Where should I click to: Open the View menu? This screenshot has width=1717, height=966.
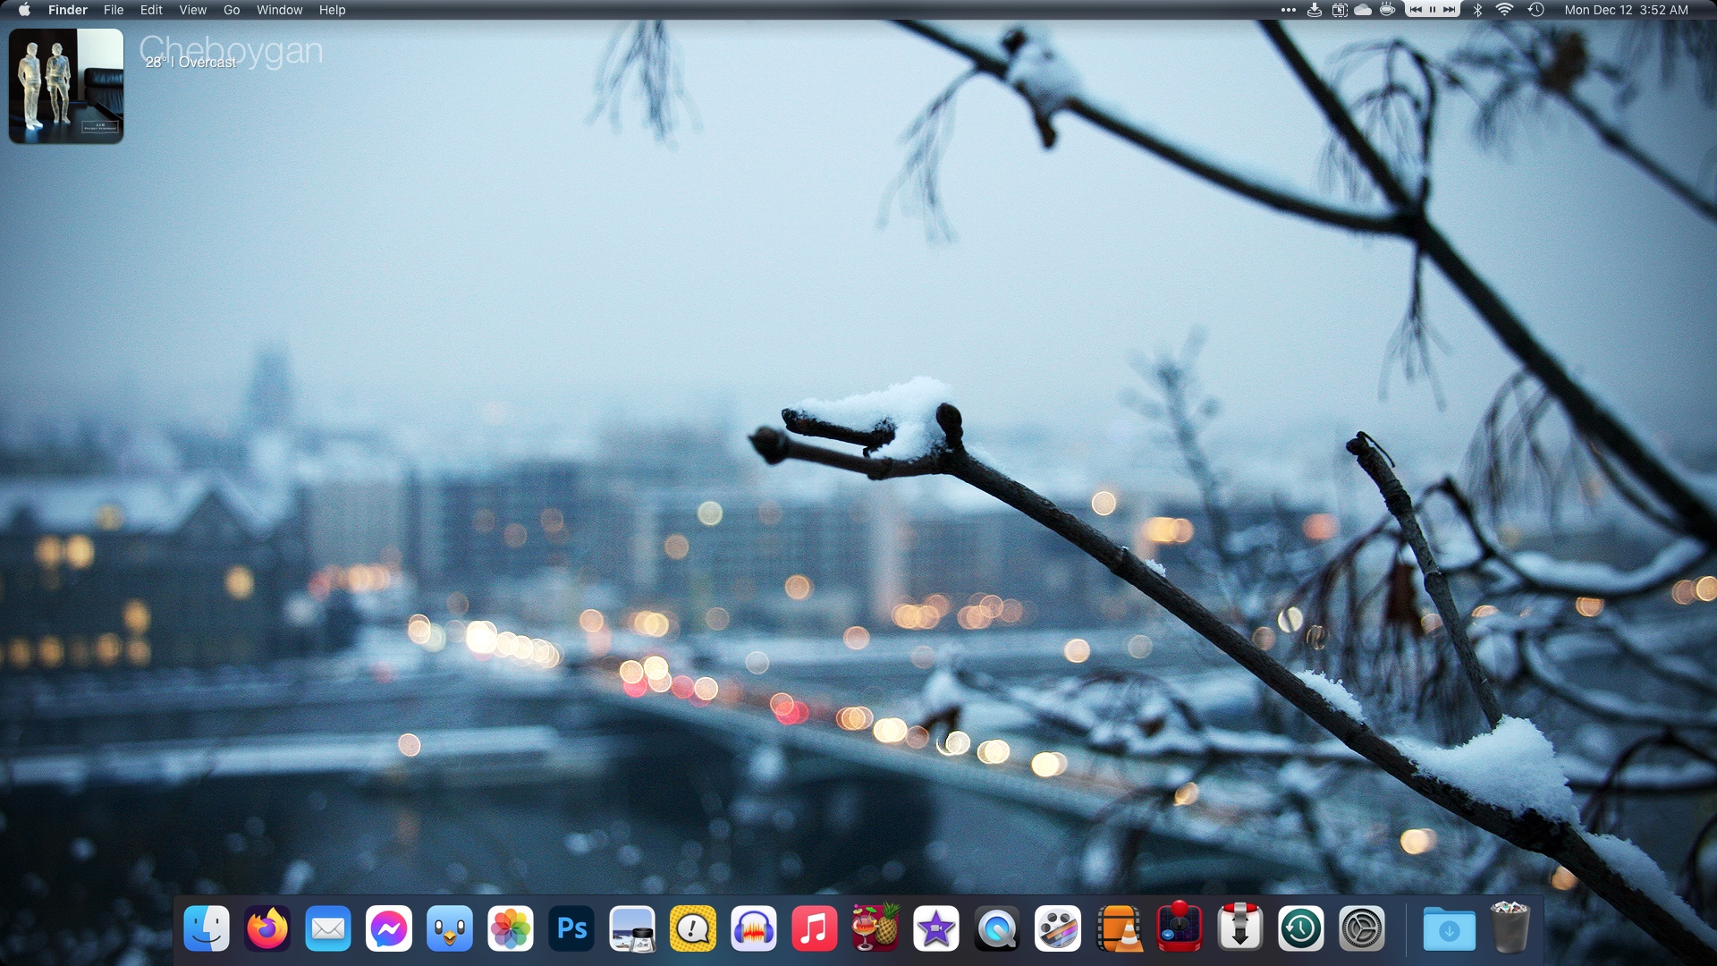pyautogui.click(x=192, y=10)
